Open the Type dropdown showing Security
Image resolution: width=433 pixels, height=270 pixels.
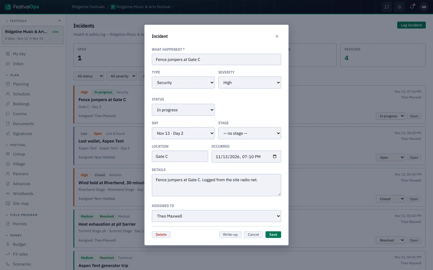(x=183, y=83)
